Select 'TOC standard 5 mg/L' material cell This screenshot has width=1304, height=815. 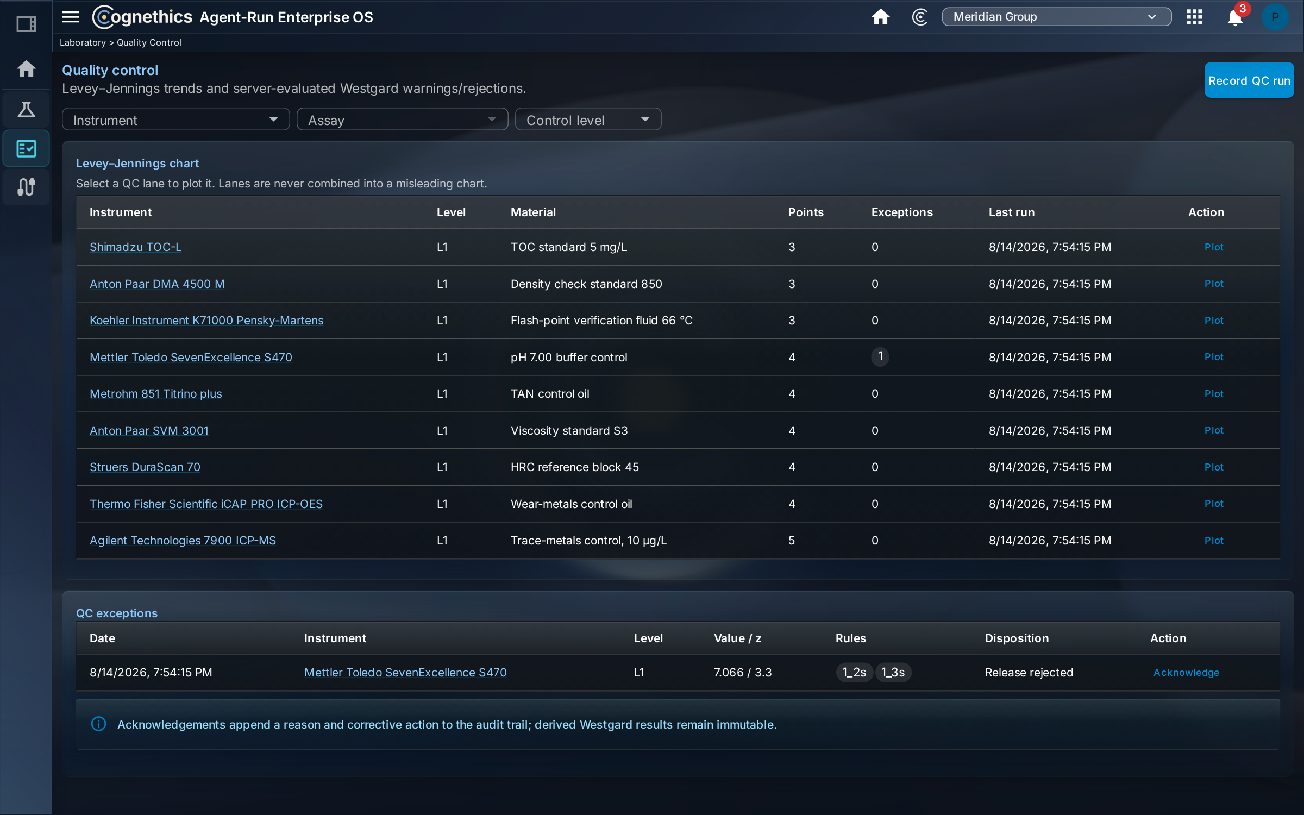(x=569, y=247)
